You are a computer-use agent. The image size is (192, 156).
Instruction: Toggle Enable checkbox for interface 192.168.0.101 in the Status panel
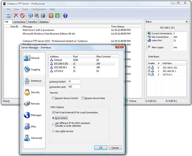coord(149,67)
